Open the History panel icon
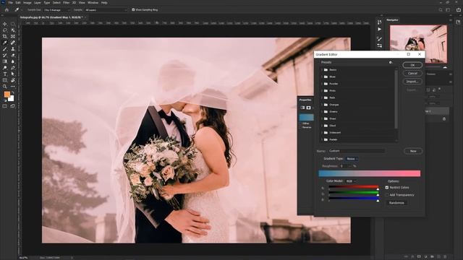Screen dimensions: 463x260 click(x=379, y=22)
